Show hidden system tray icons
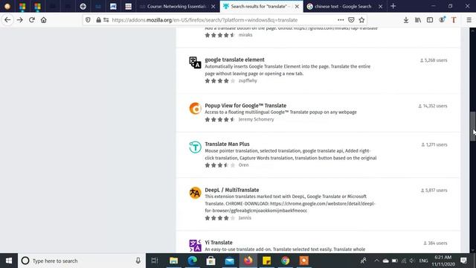Viewport: 476px width, 268px height. tap(376, 261)
